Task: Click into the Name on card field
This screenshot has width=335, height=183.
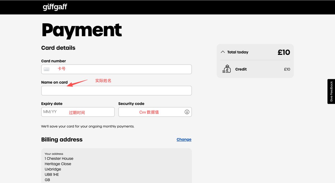Action: click(x=116, y=91)
